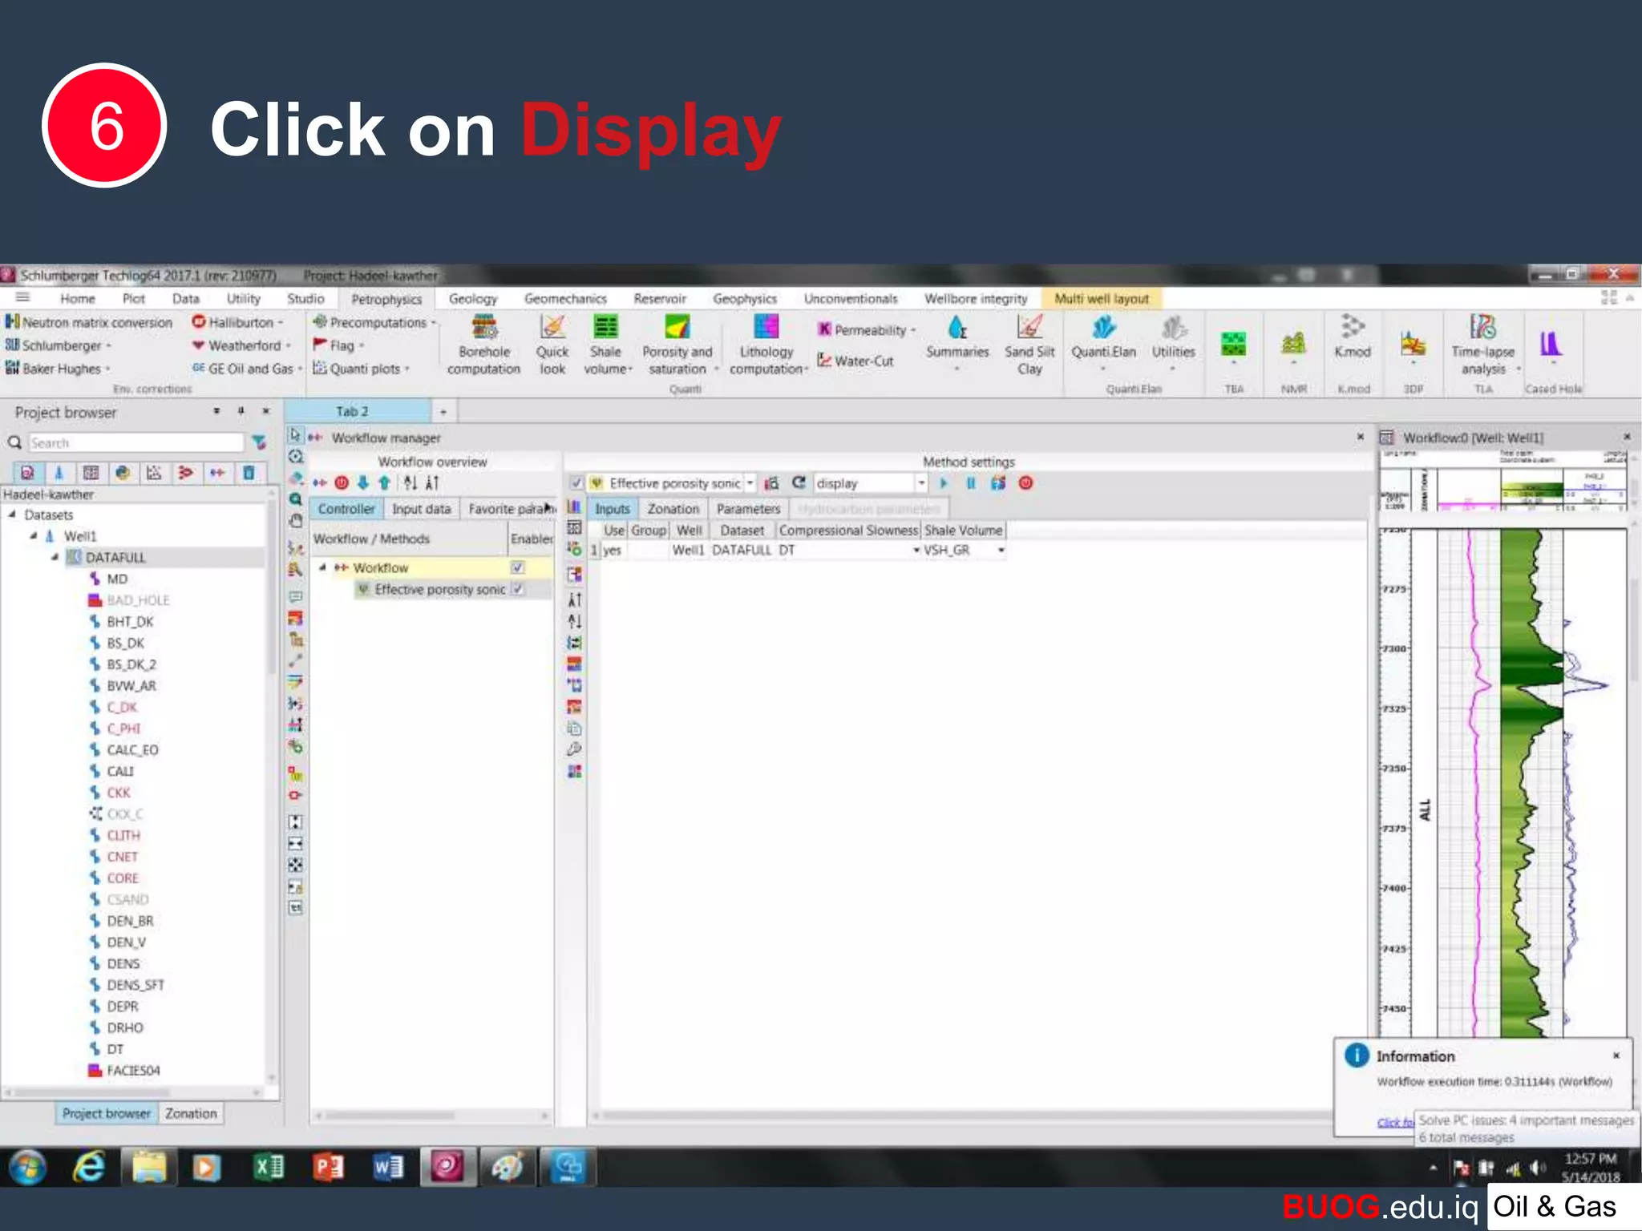Collapse the DATAFULL dataset tree node
The width and height of the screenshot is (1642, 1231).
point(55,557)
